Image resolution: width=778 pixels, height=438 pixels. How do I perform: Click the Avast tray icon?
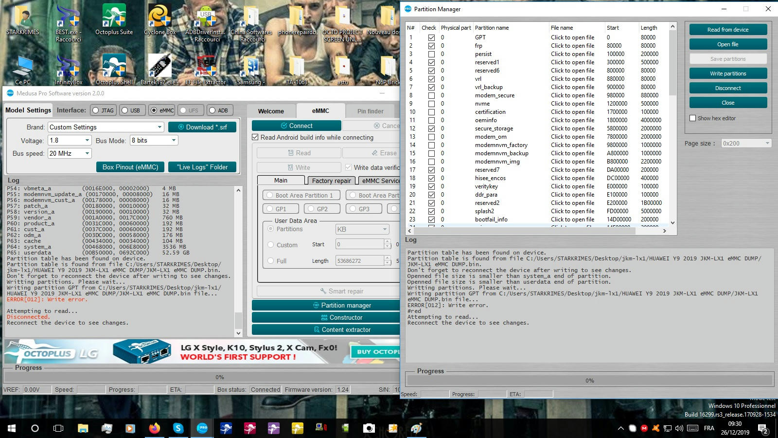point(655,428)
